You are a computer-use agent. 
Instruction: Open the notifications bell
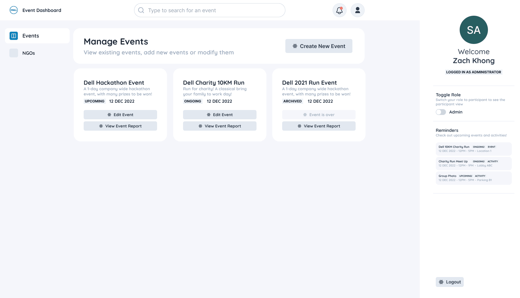[340, 10]
